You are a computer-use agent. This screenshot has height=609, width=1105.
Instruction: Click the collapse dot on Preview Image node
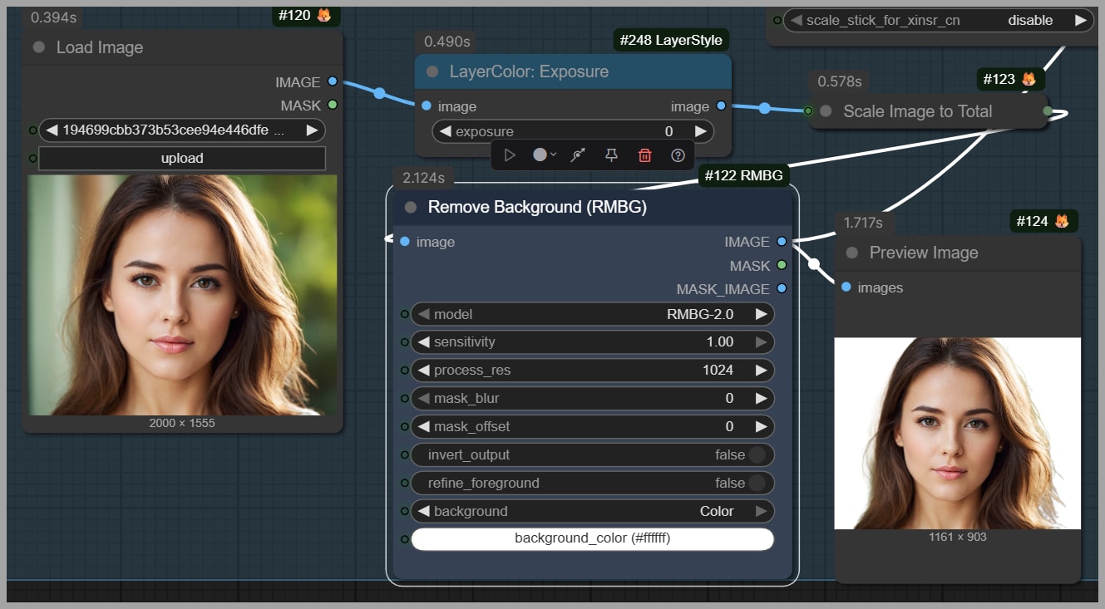pyautogui.click(x=851, y=253)
